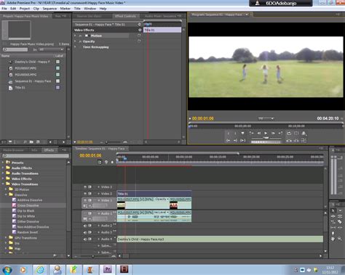Play the sequence in the Program monitor
Viewport: 345px width, 275px height.
point(266,133)
